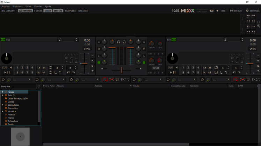Enable FX1 on the left deck

click(3, 40)
